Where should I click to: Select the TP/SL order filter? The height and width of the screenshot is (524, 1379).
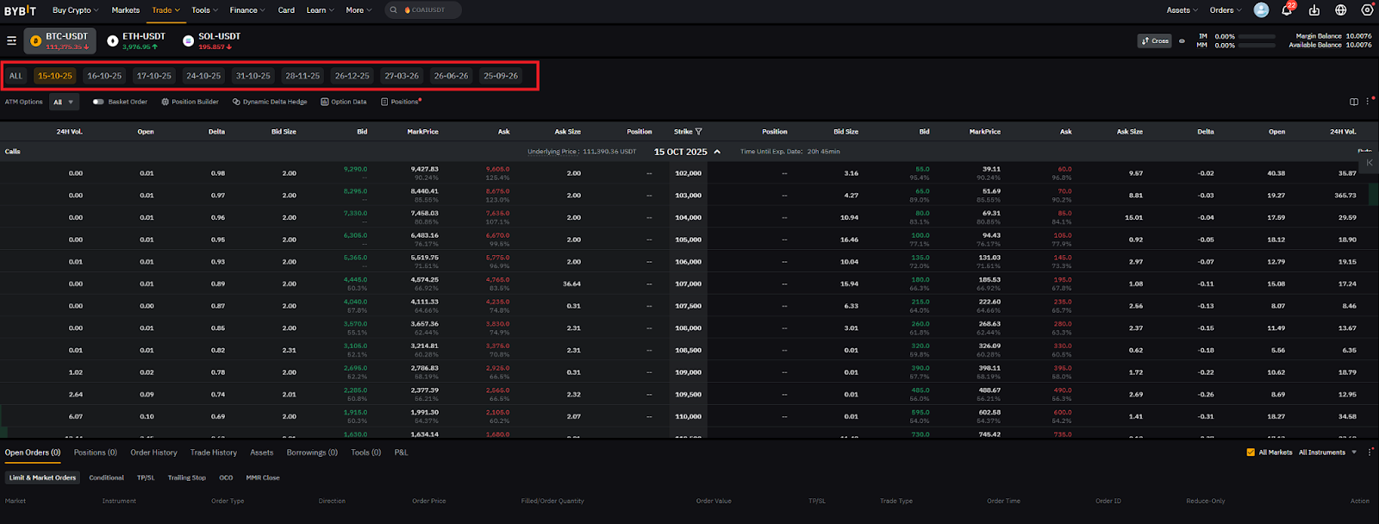pyautogui.click(x=146, y=477)
